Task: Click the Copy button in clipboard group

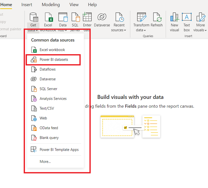Action: tap(3, 22)
